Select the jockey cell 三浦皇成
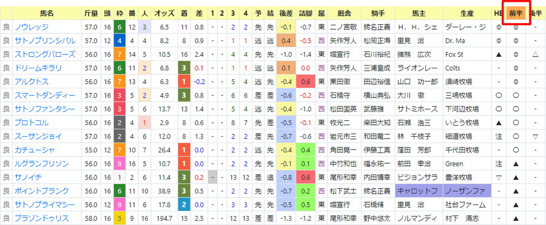The width and height of the screenshot is (546, 225). 378,68
